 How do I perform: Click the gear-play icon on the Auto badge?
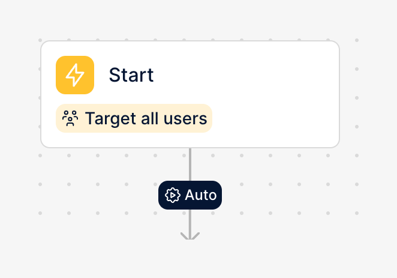click(173, 195)
